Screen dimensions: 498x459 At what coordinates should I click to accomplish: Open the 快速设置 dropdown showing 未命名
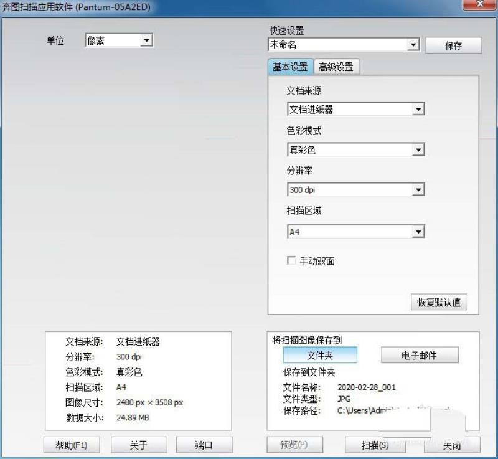344,44
